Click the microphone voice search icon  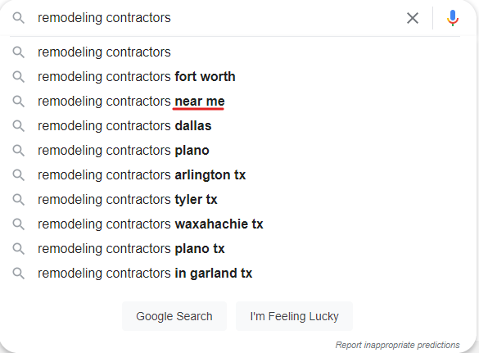tap(453, 18)
